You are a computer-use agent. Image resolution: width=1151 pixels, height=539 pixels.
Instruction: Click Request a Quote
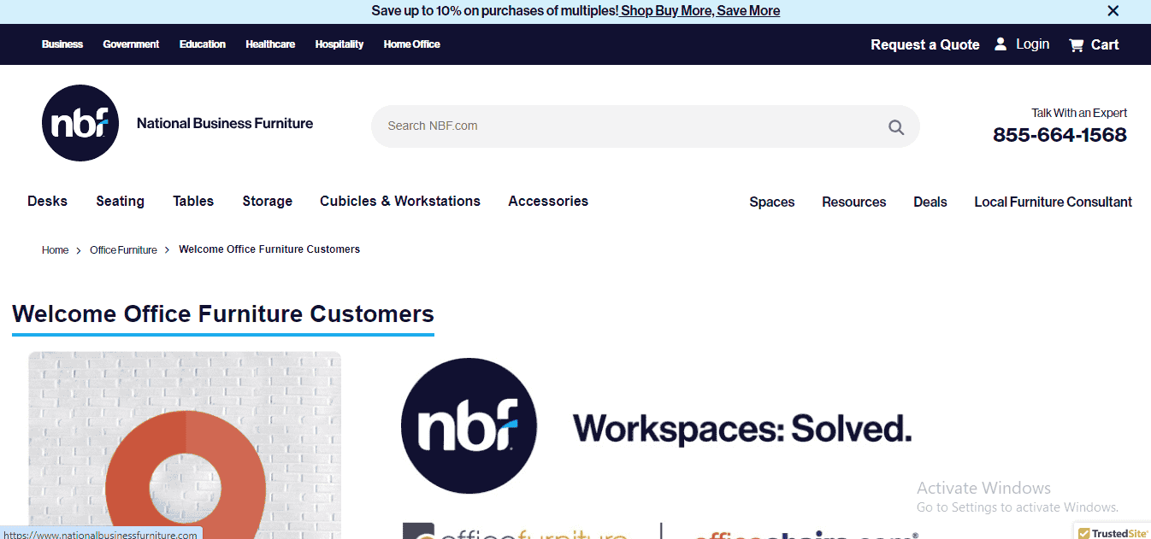[924, 44]
